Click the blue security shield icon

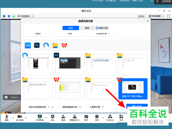click(x=9, y=16)
